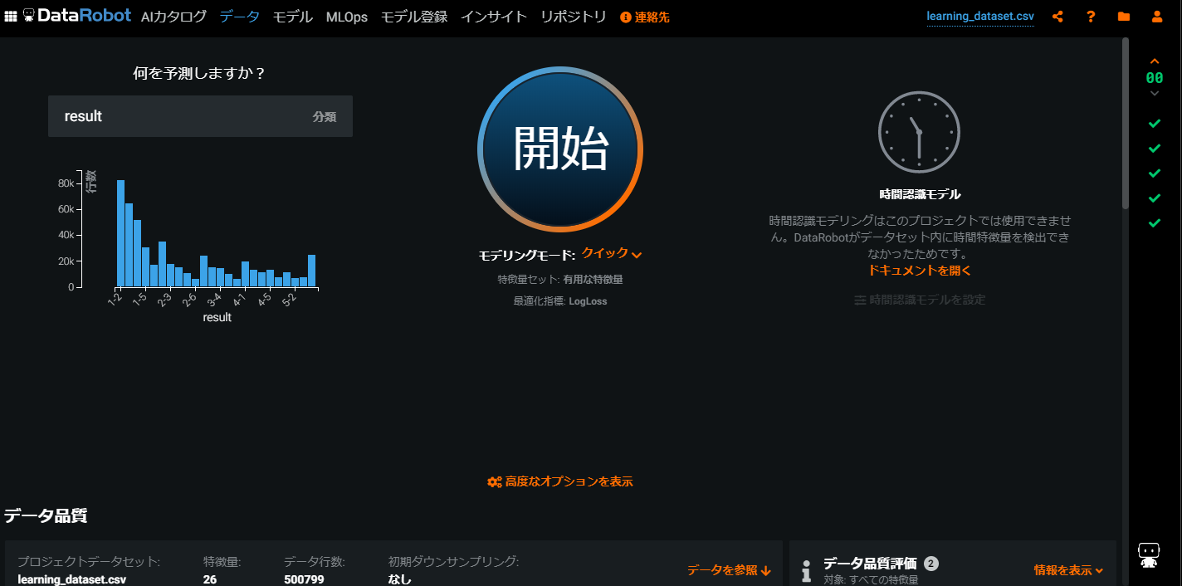
Task: Open the モデル登録 tab
Action: tap(414, 17)
